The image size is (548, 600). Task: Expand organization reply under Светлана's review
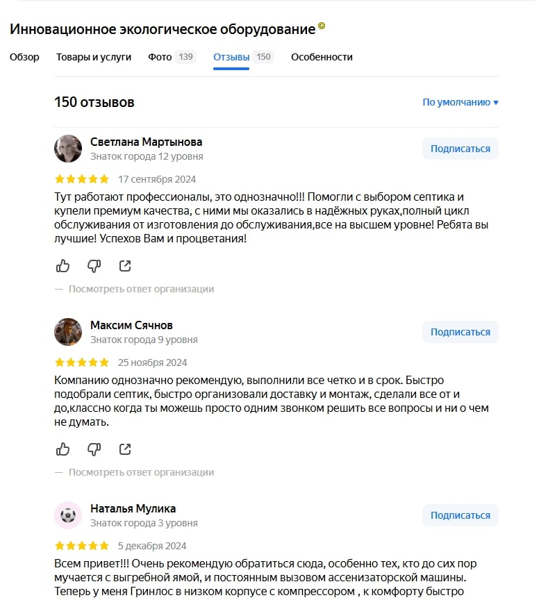pos(141,289)
